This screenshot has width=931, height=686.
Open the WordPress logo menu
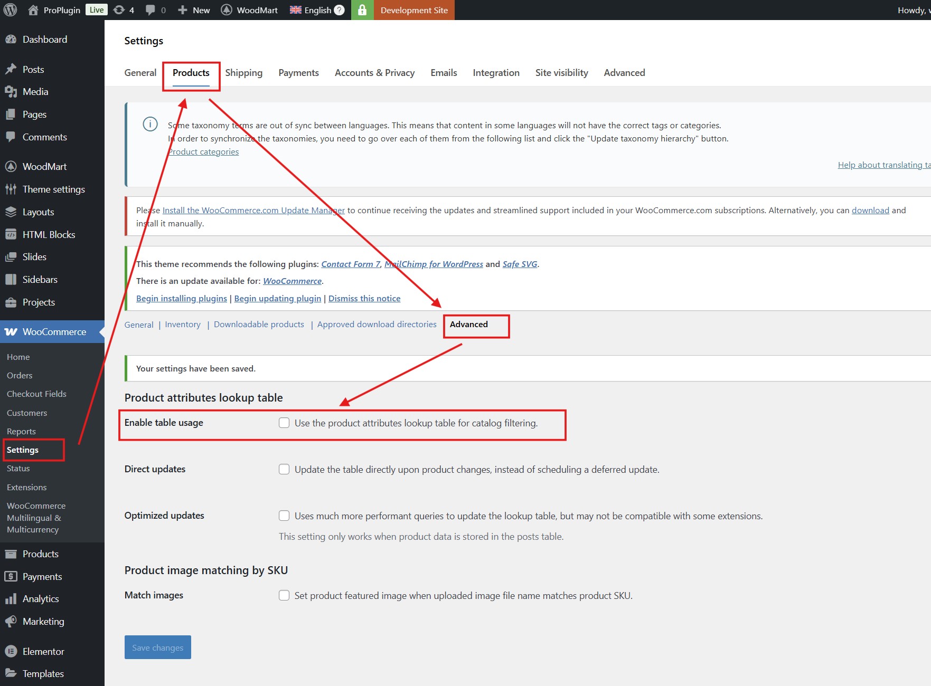point(10,10)
